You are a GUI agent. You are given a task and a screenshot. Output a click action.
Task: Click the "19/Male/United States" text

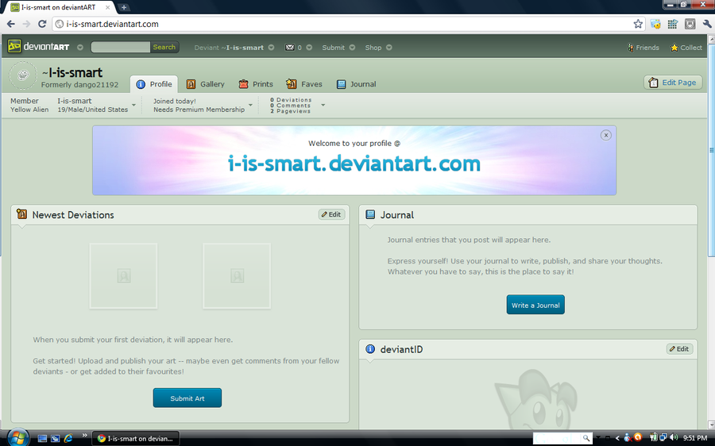click(93, 110)
